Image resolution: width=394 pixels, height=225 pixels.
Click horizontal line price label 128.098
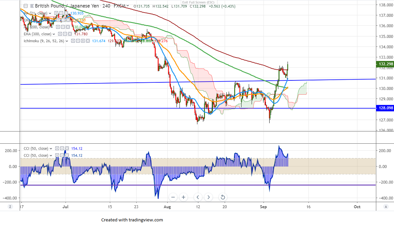coord(385,108)
